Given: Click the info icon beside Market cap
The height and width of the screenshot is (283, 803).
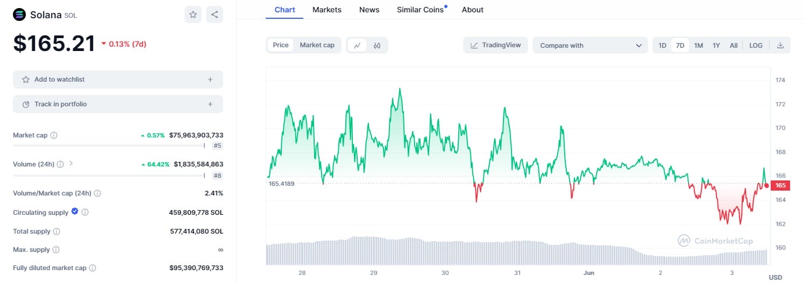Looking at the screenshot, I should click(x=54, y=135).
